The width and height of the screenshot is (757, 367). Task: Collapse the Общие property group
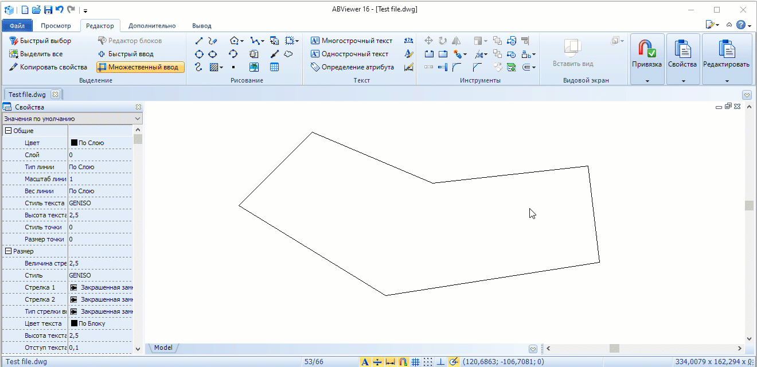pyautogui.click(x=8, y=131)
